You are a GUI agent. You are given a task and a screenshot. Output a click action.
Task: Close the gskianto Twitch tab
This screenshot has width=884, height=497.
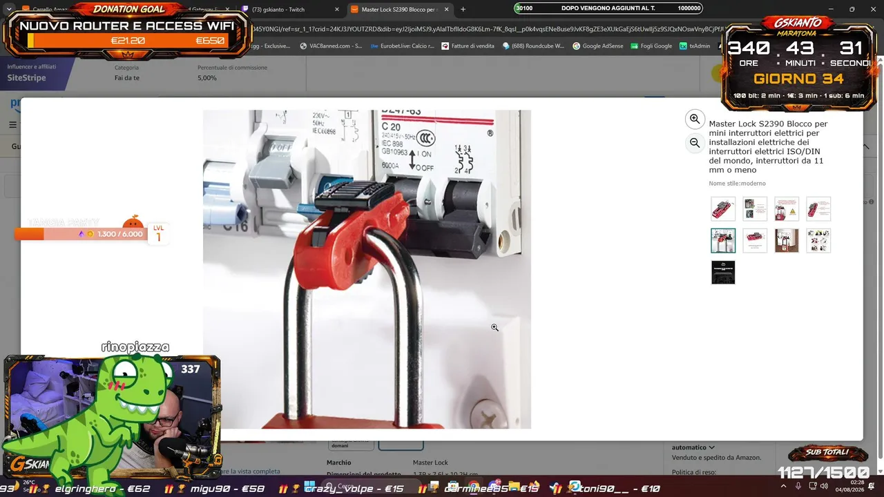point(337,10)
